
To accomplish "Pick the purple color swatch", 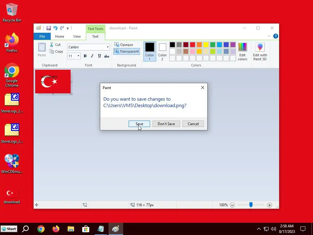I will click(233, 45).
